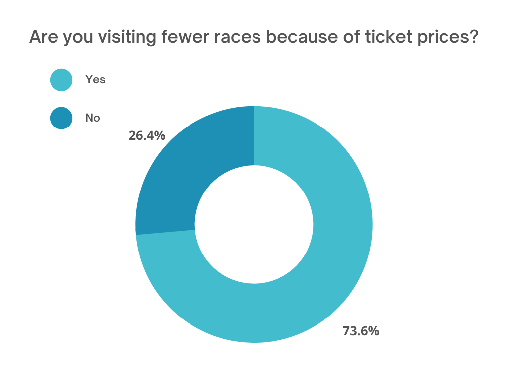
Task: Select the No legend label text
Action: point(93,118)
